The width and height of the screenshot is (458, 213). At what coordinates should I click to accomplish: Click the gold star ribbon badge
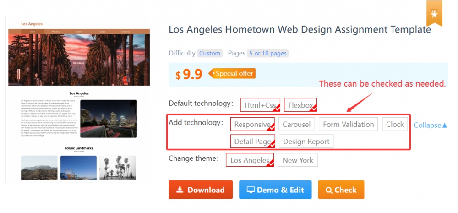pos(434,13)
